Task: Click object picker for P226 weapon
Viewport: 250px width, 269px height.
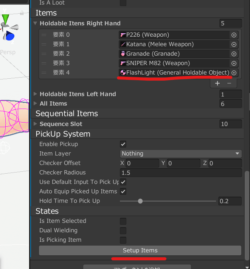Action: [234, 35]
